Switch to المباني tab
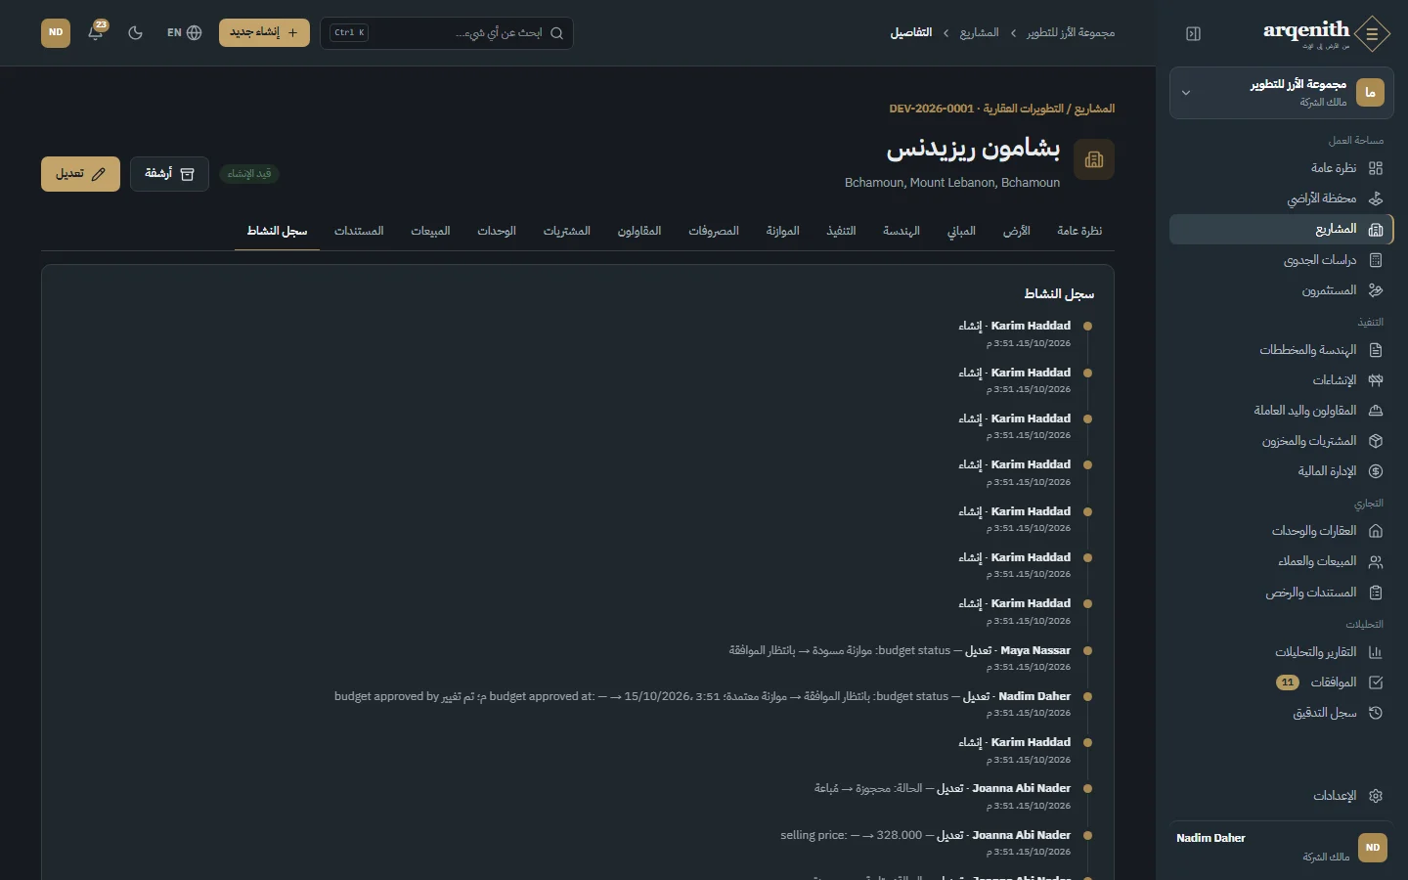 [x=961, y=231]
